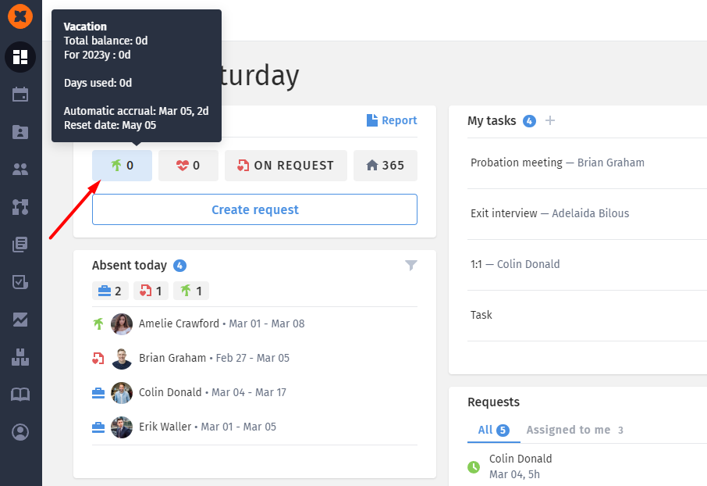Click the My tasks count badge 4
The width and height of the screenshot is (707, 486).
[x=529, y=121]
